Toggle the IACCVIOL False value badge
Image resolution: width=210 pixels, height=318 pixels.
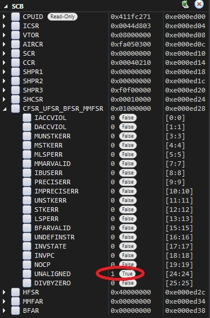(128, 118)
